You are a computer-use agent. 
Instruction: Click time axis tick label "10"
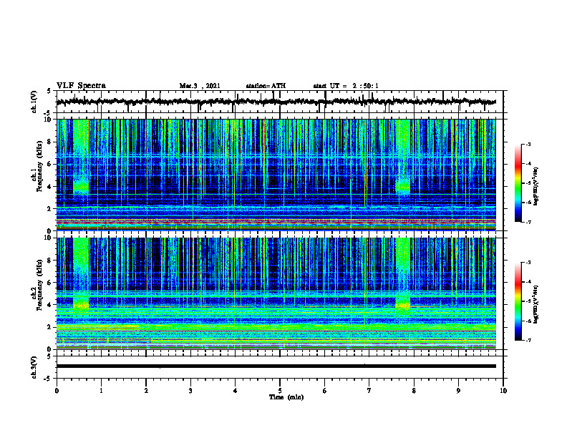pyautogui.click(x=503, y=391)
